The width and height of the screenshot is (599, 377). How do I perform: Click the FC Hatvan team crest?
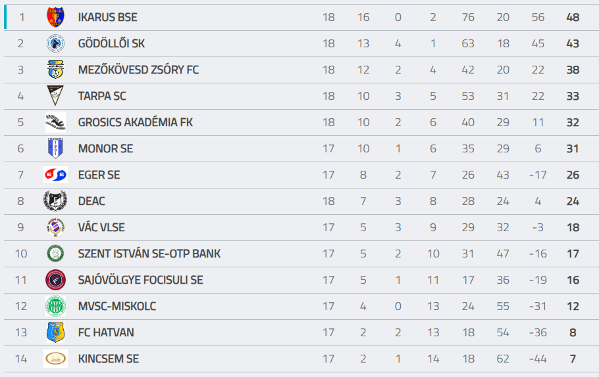point(55,332)
